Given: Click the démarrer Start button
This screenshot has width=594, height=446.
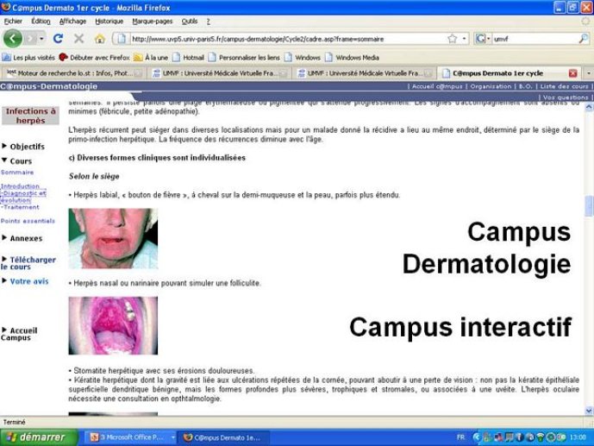Looking at the screenshot, I should coord(39,437).
